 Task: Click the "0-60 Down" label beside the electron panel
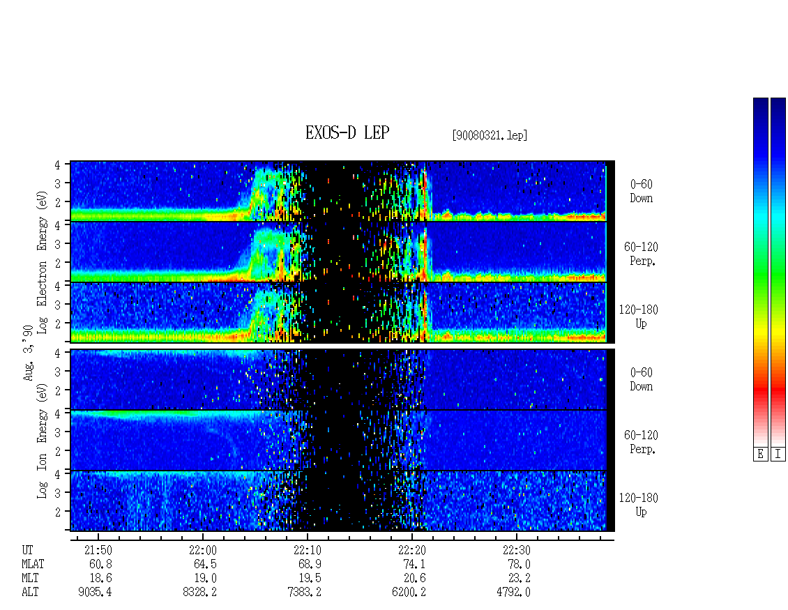[x=642, y=191]
